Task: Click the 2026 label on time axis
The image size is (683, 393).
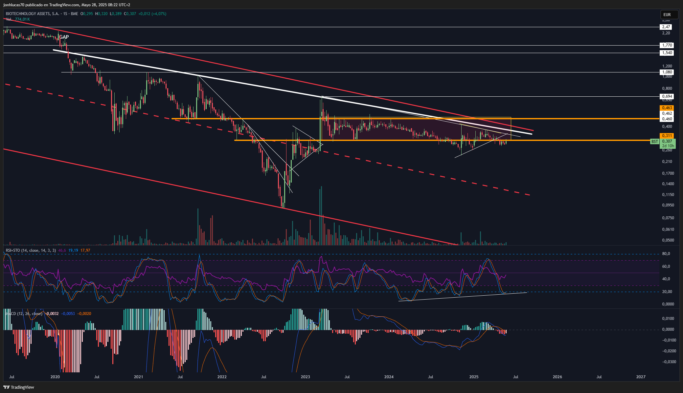Action: coord(558,377)
